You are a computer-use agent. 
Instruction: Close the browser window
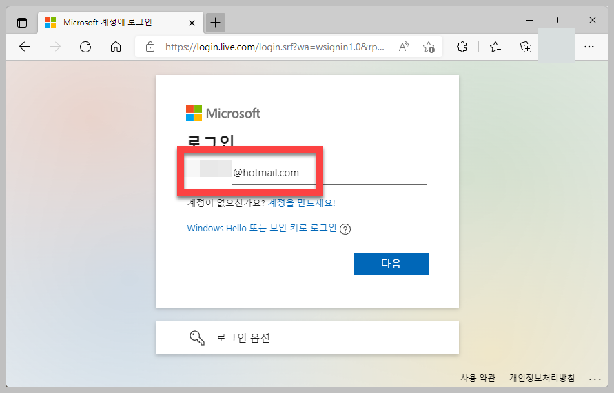(x=593, y=20)
